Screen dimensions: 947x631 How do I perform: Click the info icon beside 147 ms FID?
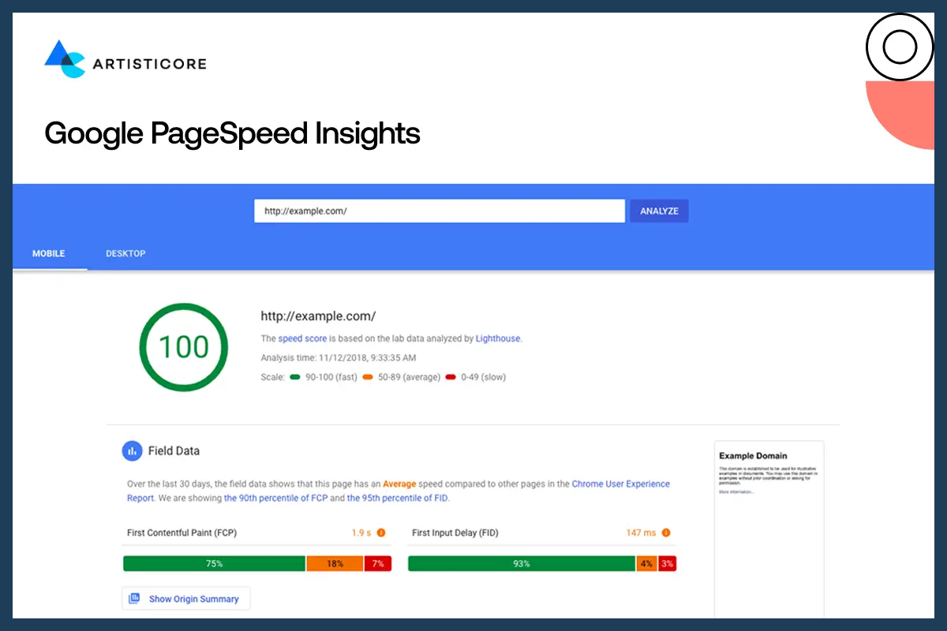point(665,532)
